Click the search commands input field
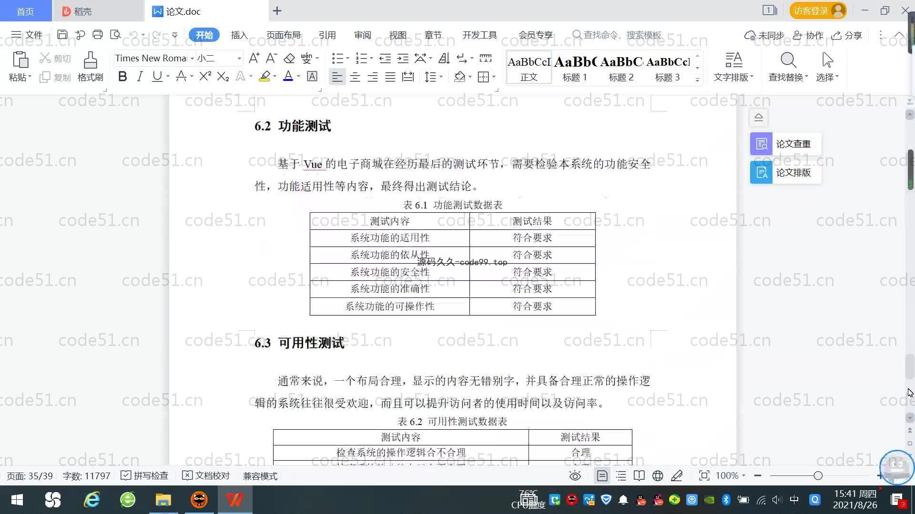The height and width of the screenshot is (514, 915). (617, 35)
